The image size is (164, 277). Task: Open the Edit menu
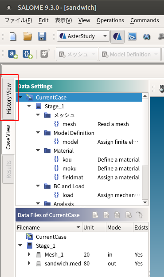(x=43, y=20)
